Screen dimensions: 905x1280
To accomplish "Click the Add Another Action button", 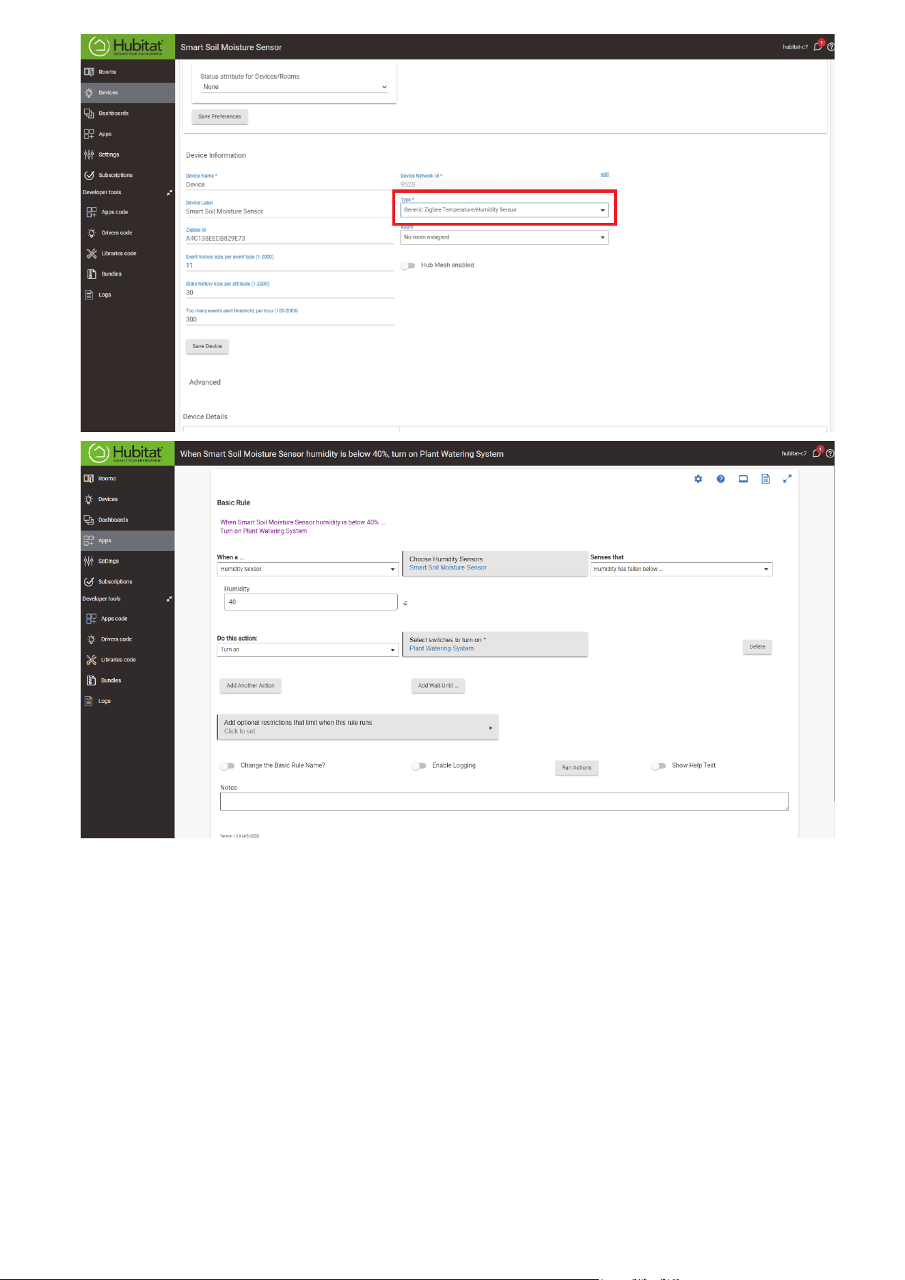I will click(x=250, y=686).
